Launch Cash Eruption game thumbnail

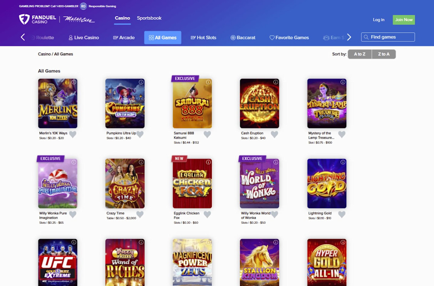coord(259,103)
